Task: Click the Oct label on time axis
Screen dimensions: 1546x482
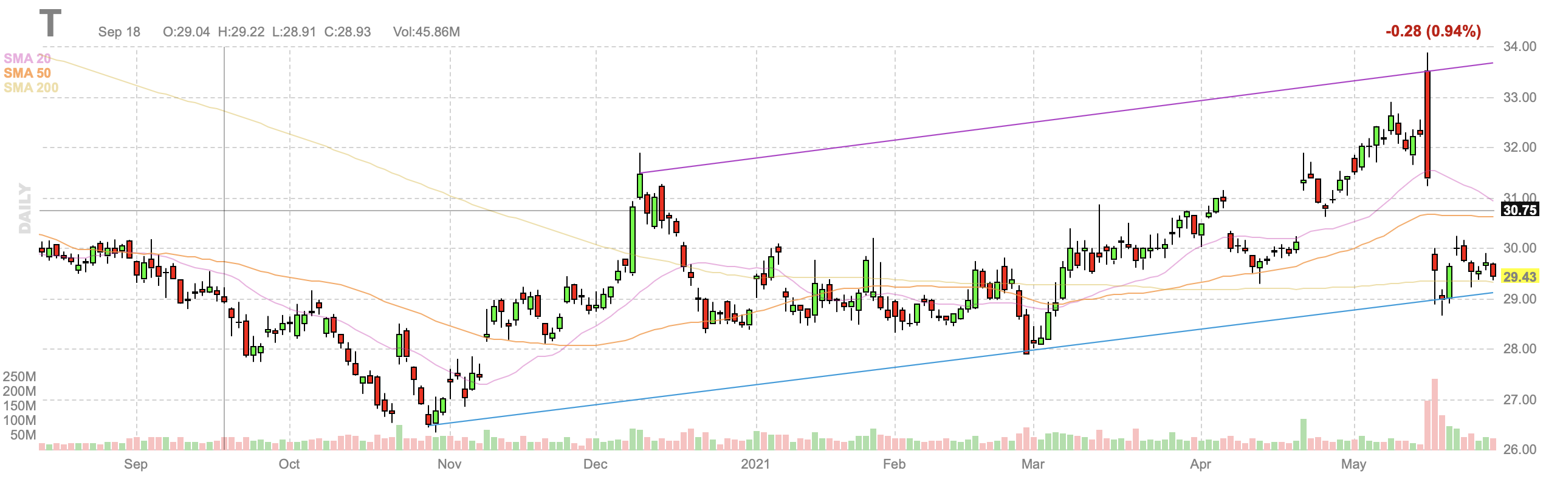Action: tap(289, 464)
